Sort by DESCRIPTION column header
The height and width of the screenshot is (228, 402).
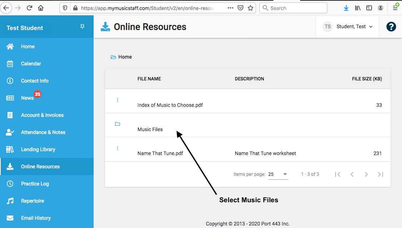(249, 79)
